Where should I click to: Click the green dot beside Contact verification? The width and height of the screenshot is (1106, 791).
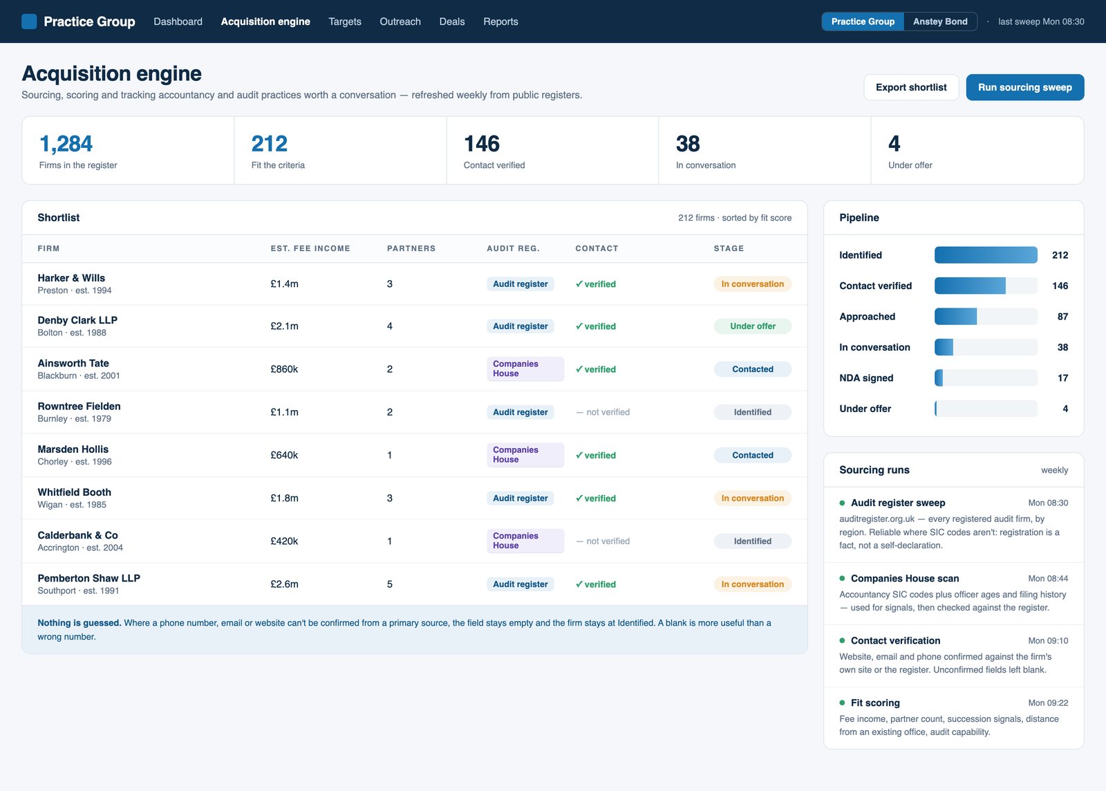[842, 640]
